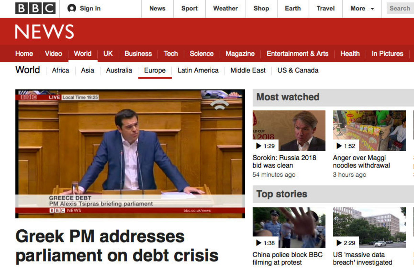Open the Weather section
The image size is (414, 268).
[x=226, y=9]
